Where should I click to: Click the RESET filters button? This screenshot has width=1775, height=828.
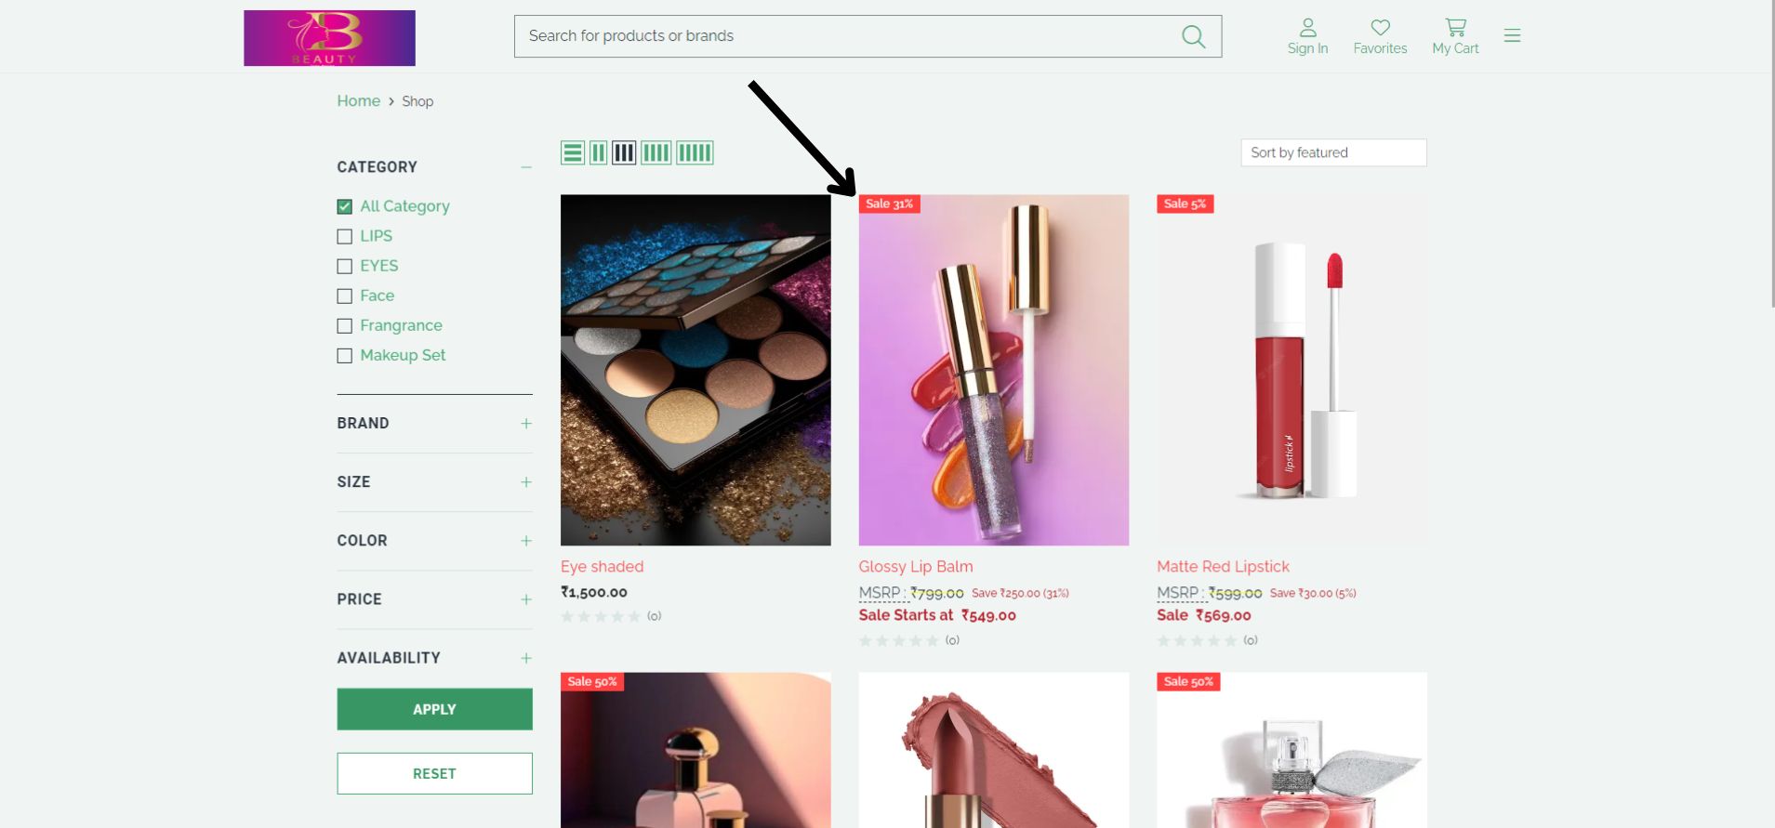[x=434, y=773]
